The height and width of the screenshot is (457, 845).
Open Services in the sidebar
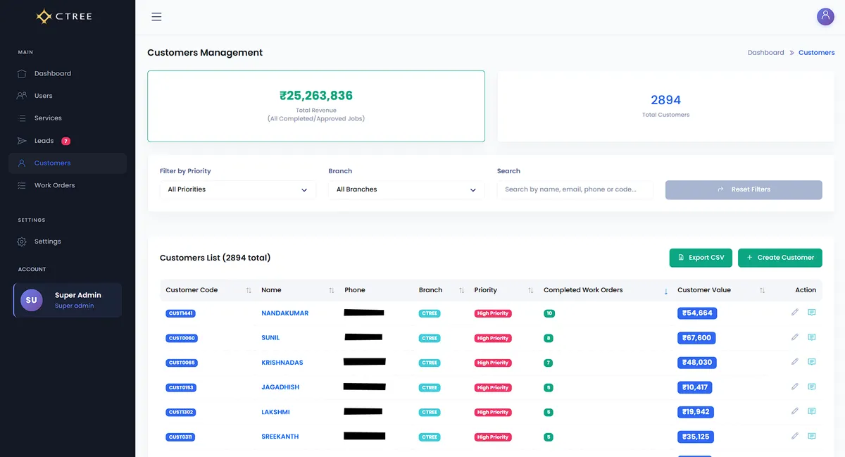tap(68, 118)
